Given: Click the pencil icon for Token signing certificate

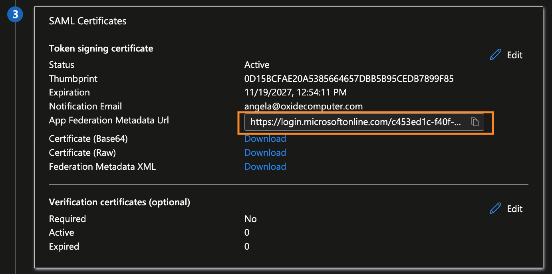Looking at the screenshot, I should point(495,55).
